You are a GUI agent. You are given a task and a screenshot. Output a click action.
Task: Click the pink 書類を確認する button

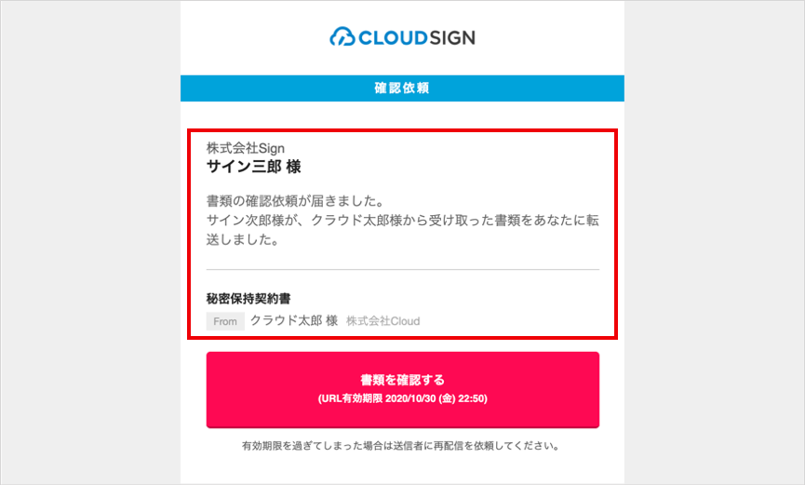tap(402, 389)
